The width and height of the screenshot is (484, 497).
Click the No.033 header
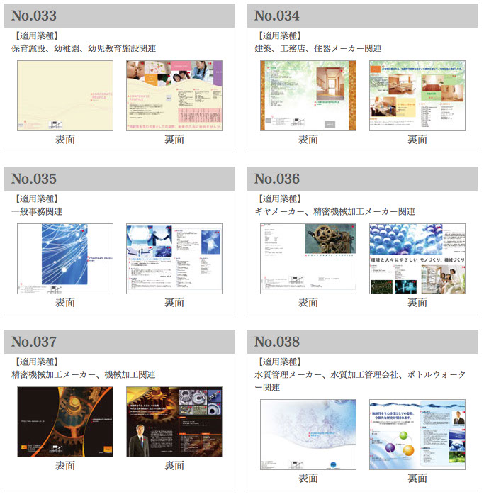[120, 16]
